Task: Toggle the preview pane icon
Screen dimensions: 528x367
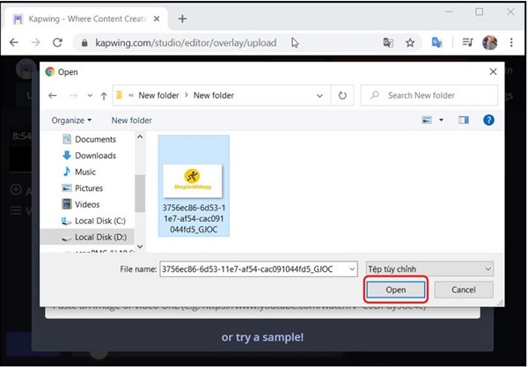Action: click(x=464, y=120)
